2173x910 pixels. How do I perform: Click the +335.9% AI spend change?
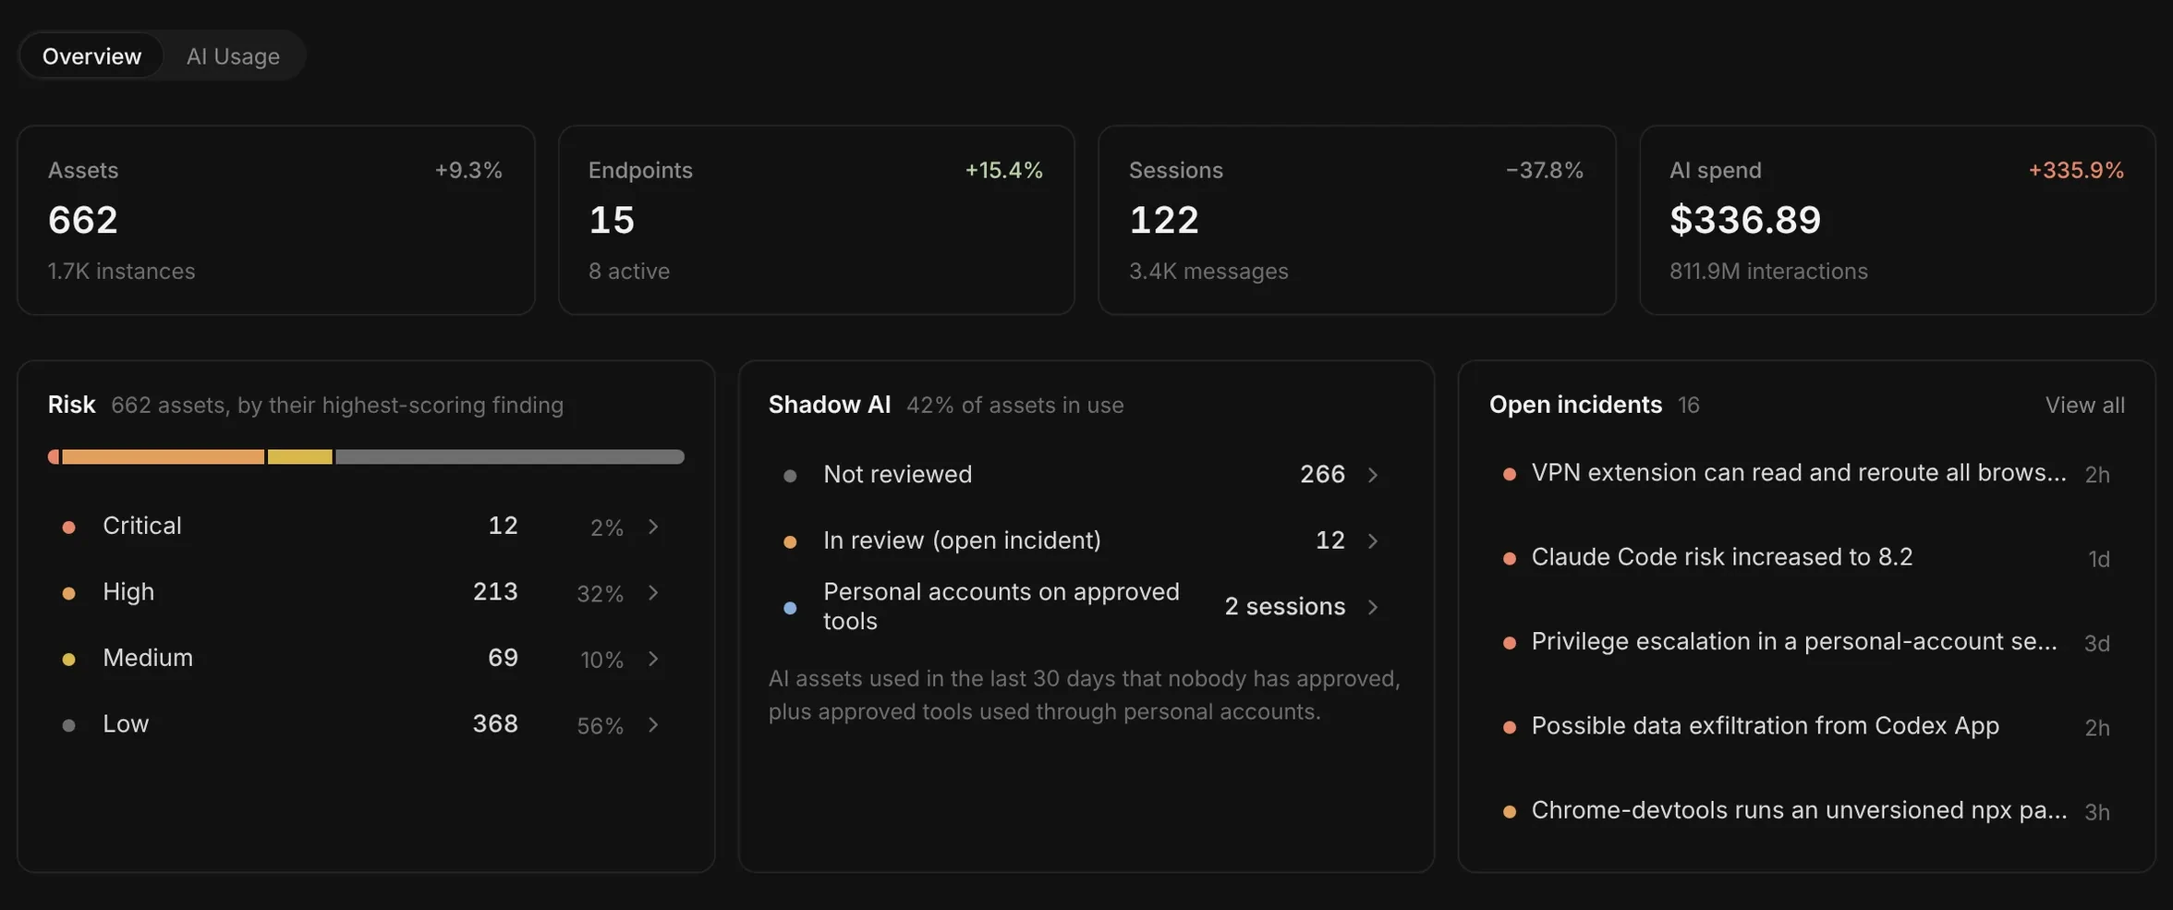[x=2075, y=170]
